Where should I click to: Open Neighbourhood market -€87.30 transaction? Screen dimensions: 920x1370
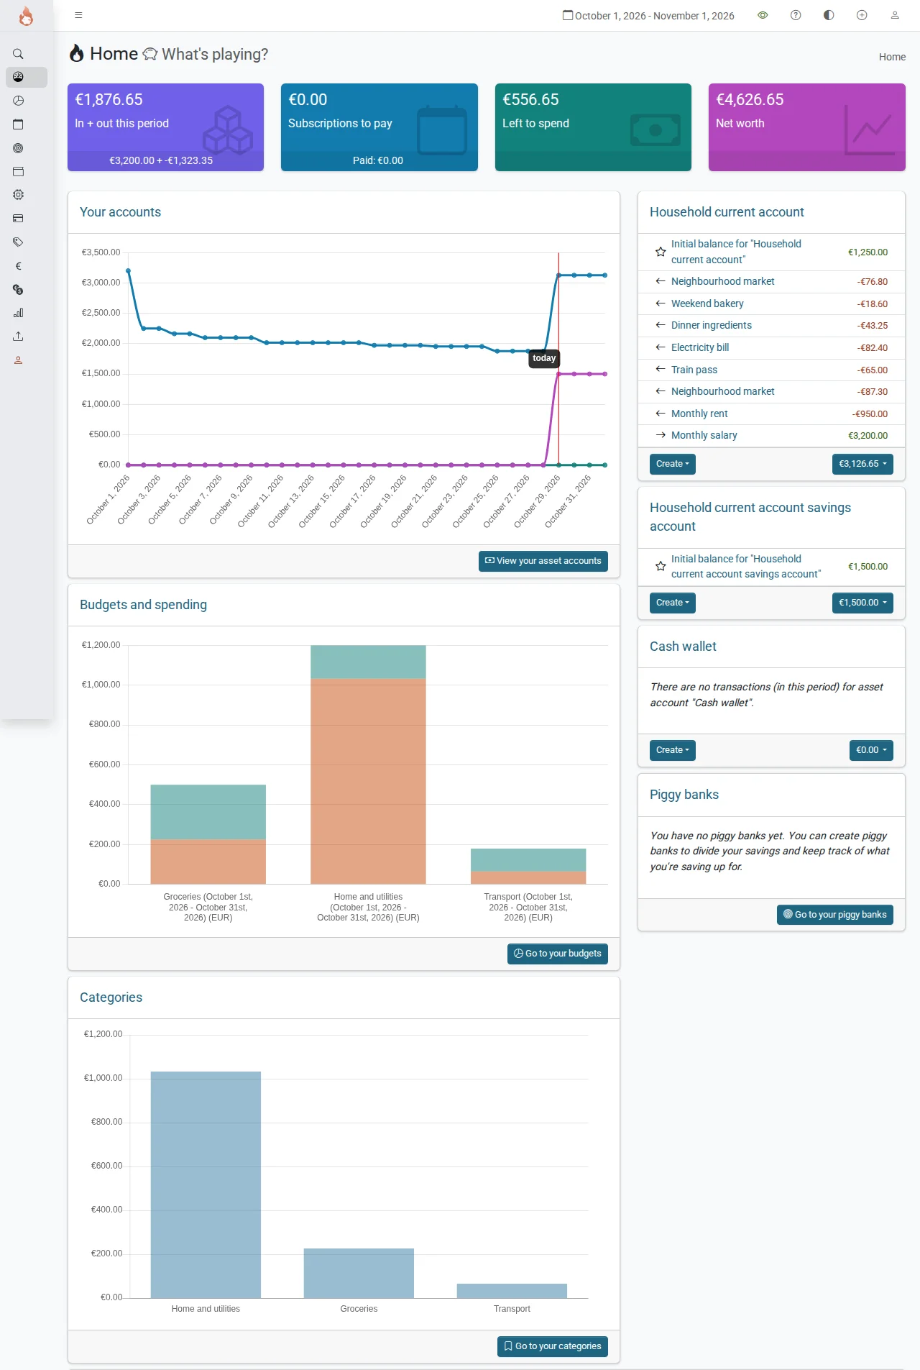point(723,391)
